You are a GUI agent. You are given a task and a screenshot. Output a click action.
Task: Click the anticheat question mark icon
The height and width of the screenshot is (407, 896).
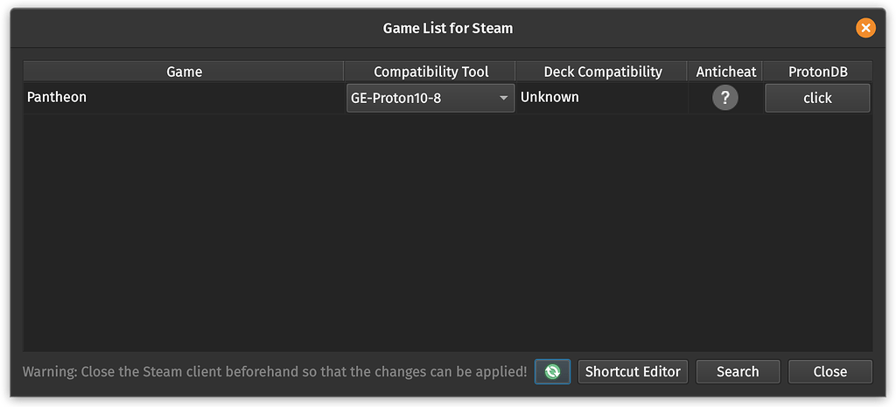(x=725, y=98)
